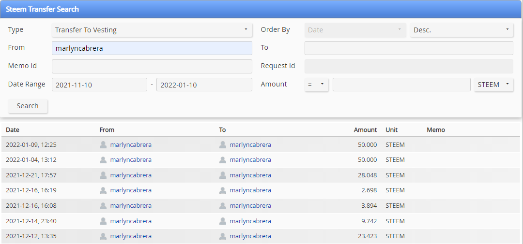The image size is (523, 244).
Task: Click the Steem Transfer Search panel title
Action: point(42,9)
